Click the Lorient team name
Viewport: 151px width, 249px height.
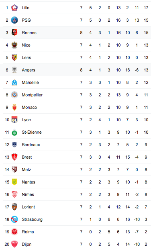coord(28,207)
